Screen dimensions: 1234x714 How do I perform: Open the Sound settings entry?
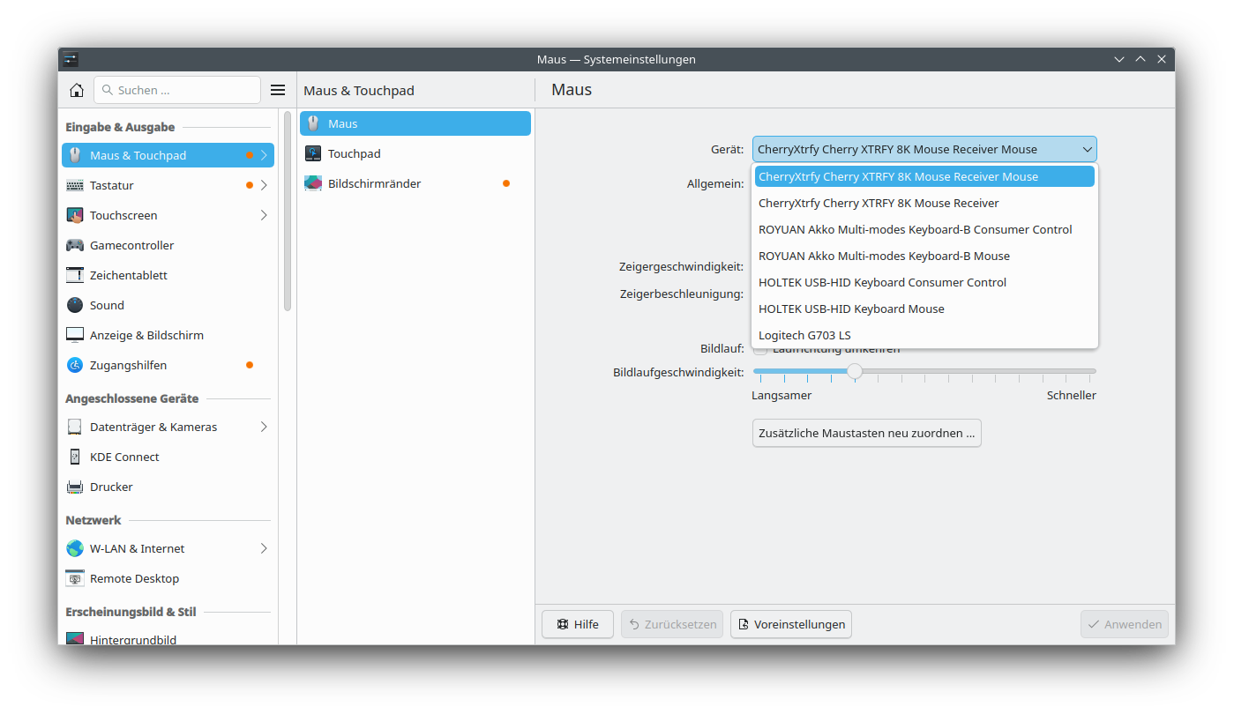(x=168, y=305)
